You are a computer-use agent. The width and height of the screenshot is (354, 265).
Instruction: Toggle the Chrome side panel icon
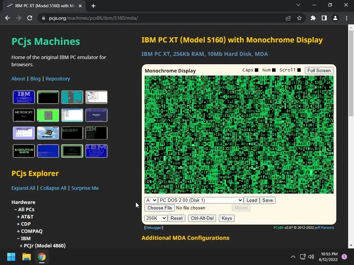pyautogui.click(x=324, y=18)
